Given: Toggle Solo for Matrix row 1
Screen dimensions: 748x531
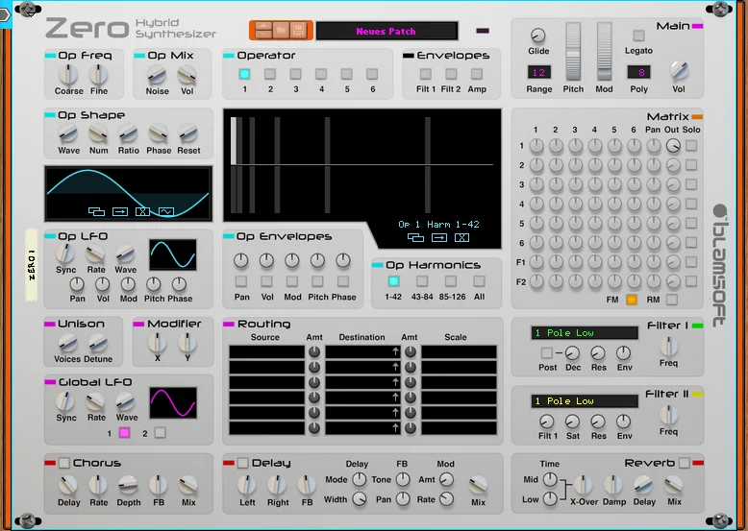Looking at the screenshot, I should [x=690, y=146].
